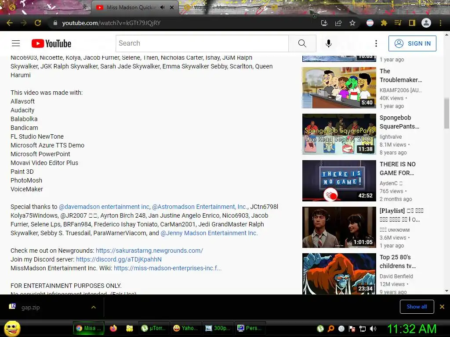Open the THERE IS NO GAME FOR title
The width and height of the screenshot is (450, 337).
pyautogui.click(x=397, y=168)
